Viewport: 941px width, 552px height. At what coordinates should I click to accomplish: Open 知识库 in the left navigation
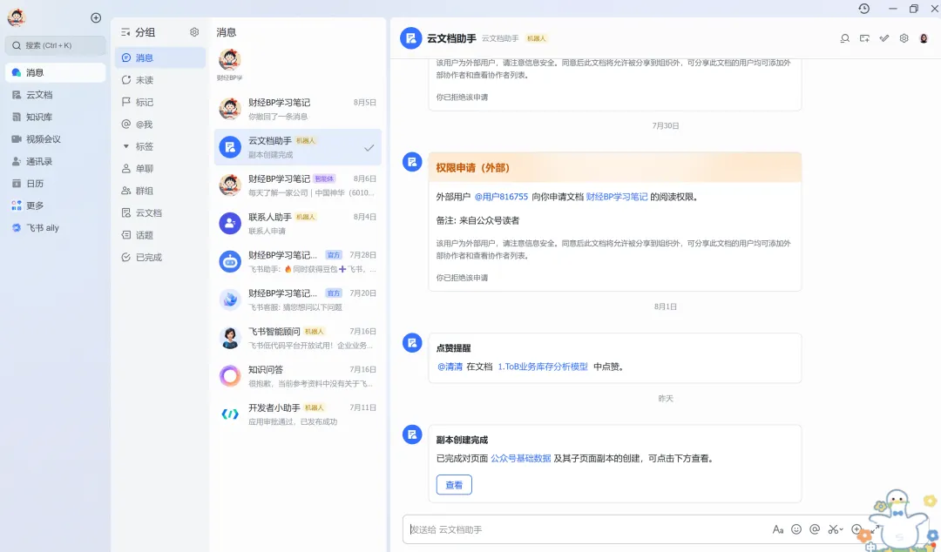tap(55, 117)
